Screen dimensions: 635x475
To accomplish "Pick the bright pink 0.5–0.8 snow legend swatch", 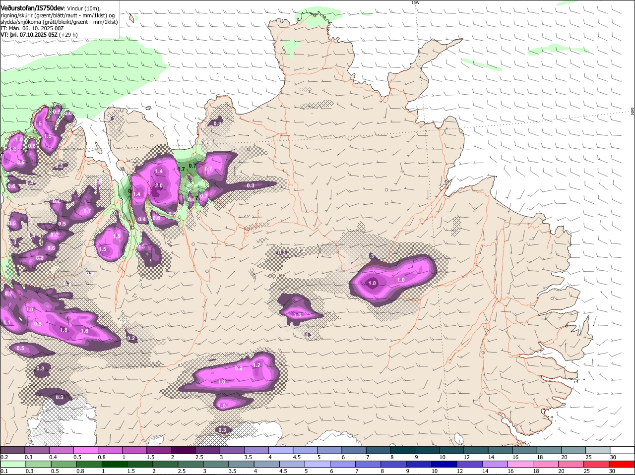I will (85, 450).
